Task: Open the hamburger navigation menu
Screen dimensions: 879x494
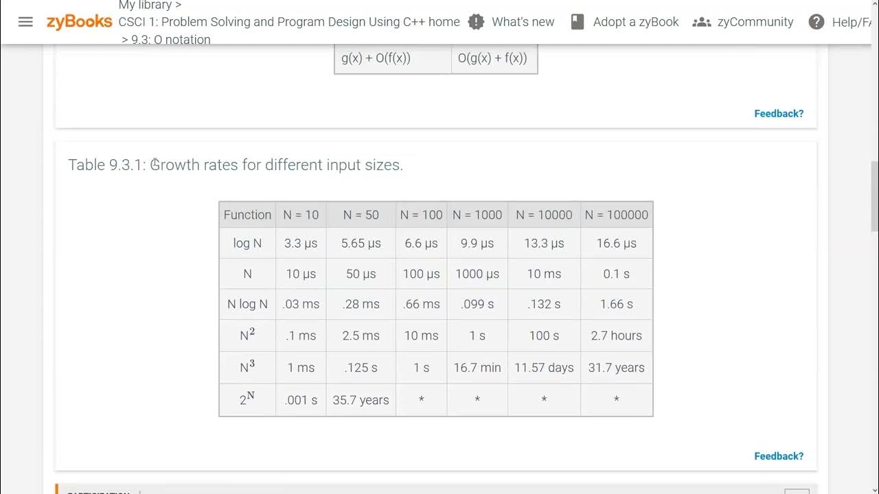Action: click(25, 22)
